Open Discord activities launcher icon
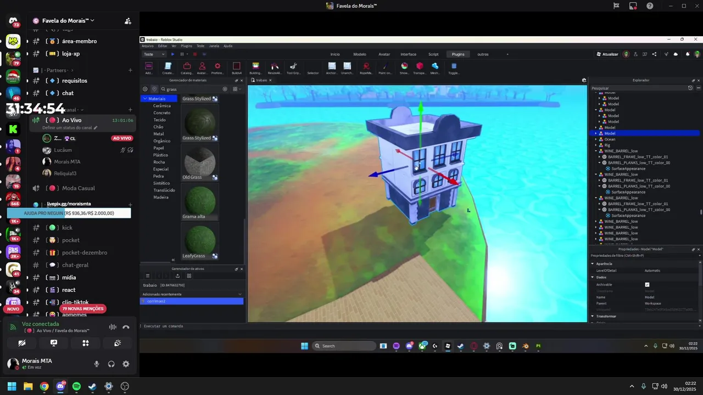This screenshot has height=395, width=703. click(x=86, y=343)
